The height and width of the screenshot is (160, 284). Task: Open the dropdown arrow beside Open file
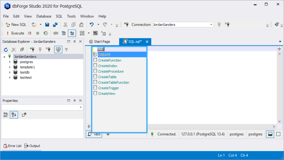point(41,25)
